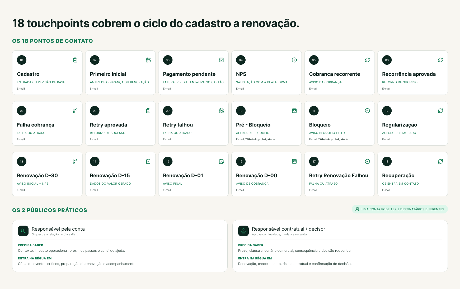The image size is (460, 289).
Task: Click the inbox icon on Pré - Bloqueio card
Action: point(294,111)
